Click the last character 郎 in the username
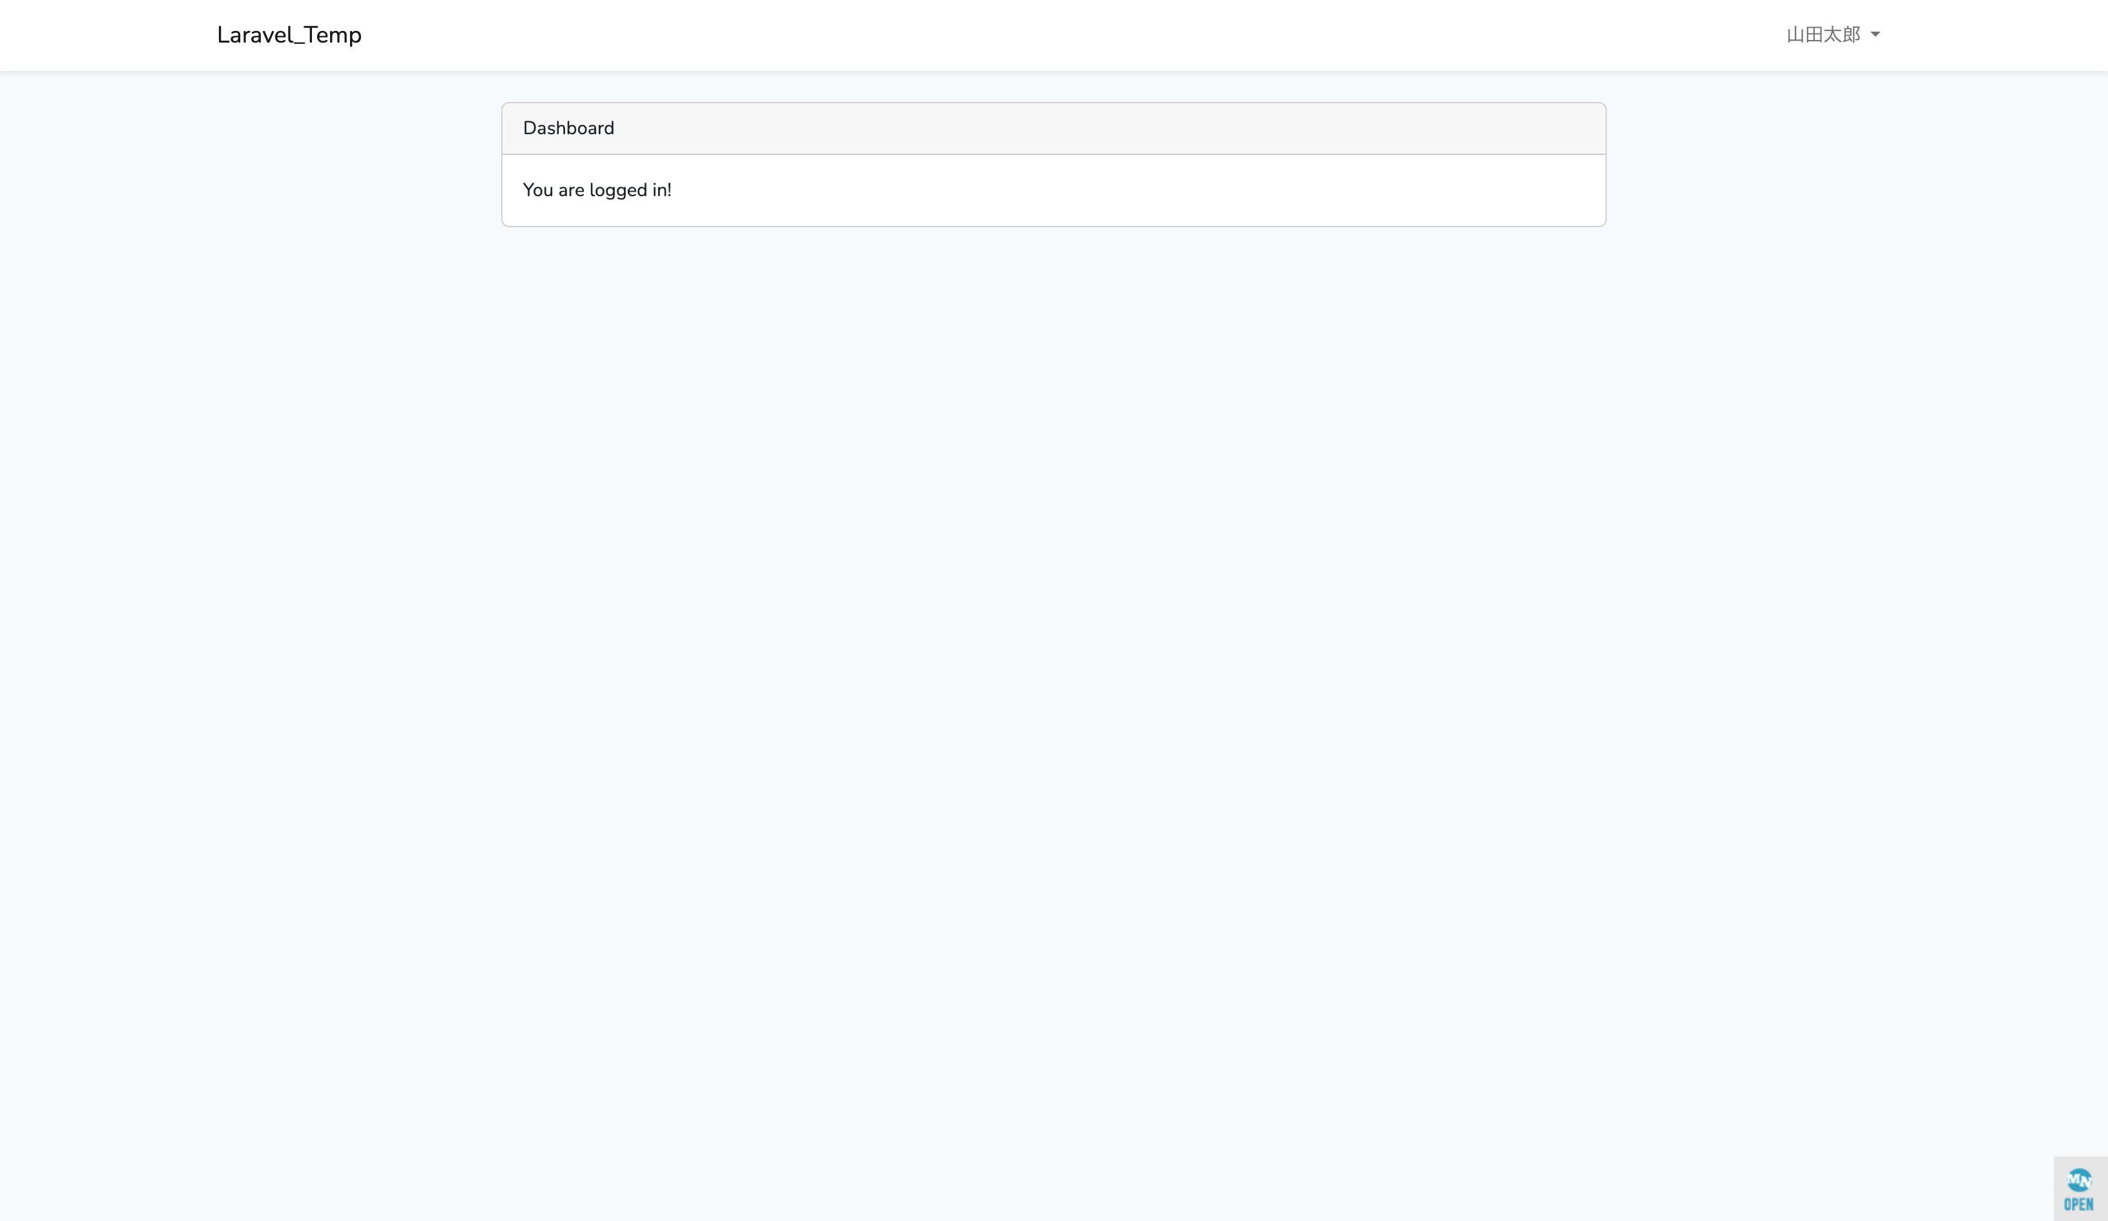2108x1221 pixels. click(x=1851, y=34)
